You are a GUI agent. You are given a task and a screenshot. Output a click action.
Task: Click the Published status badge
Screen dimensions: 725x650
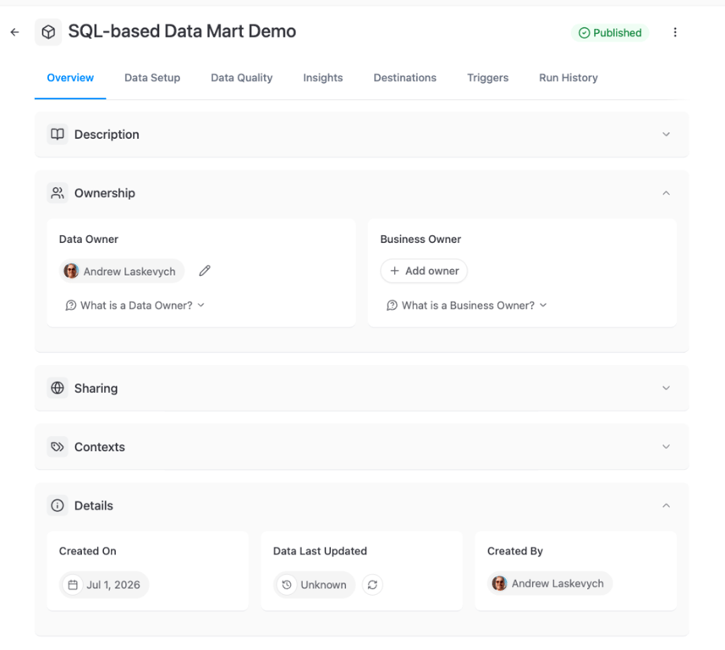610,33
